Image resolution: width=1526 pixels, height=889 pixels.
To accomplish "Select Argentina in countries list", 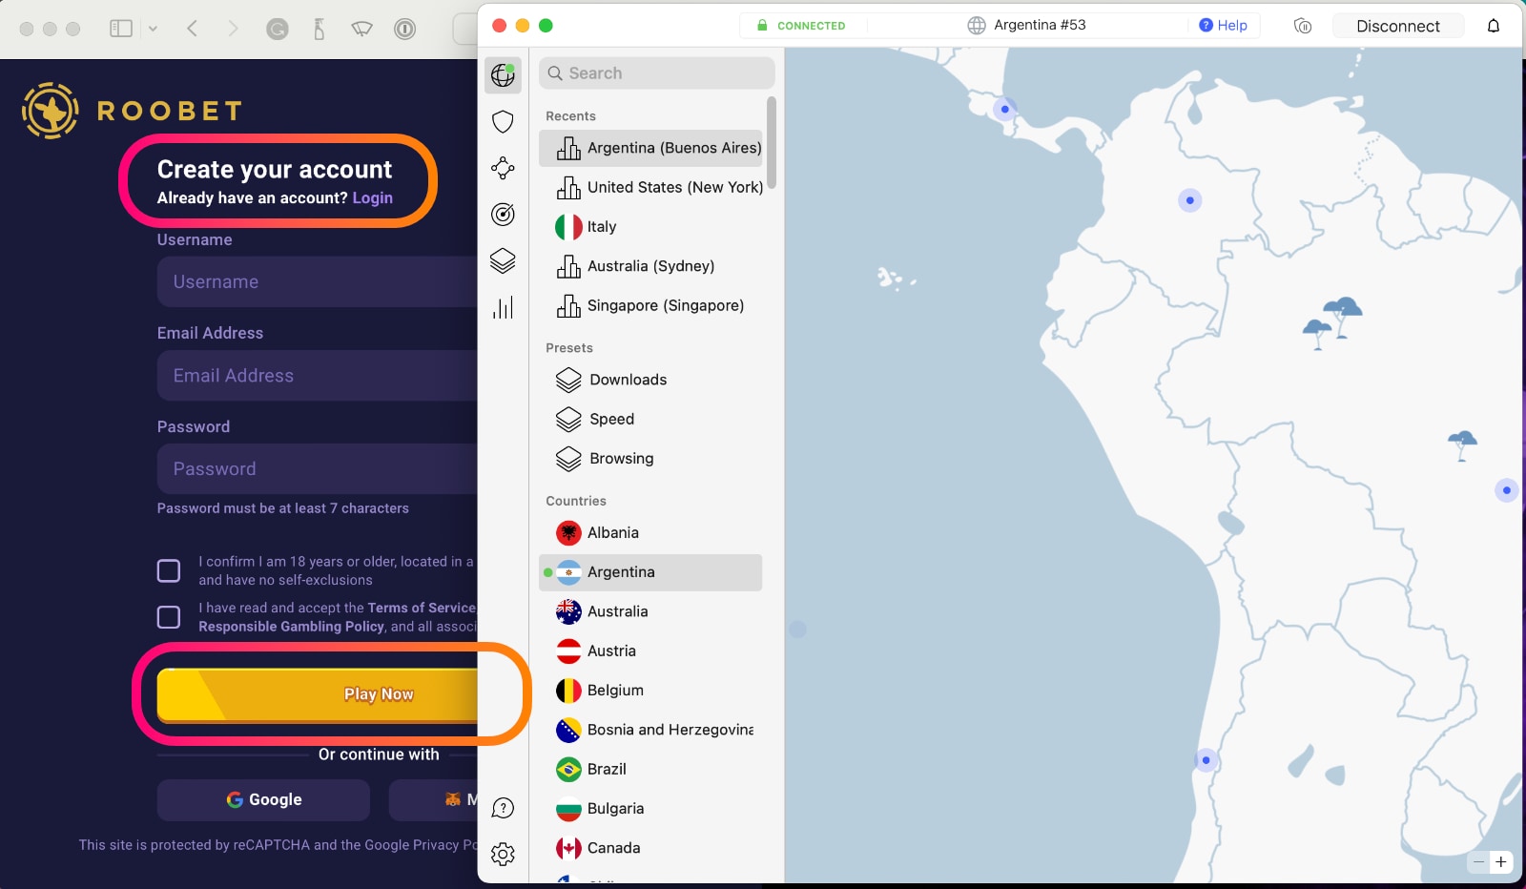I will click(650, 572).
